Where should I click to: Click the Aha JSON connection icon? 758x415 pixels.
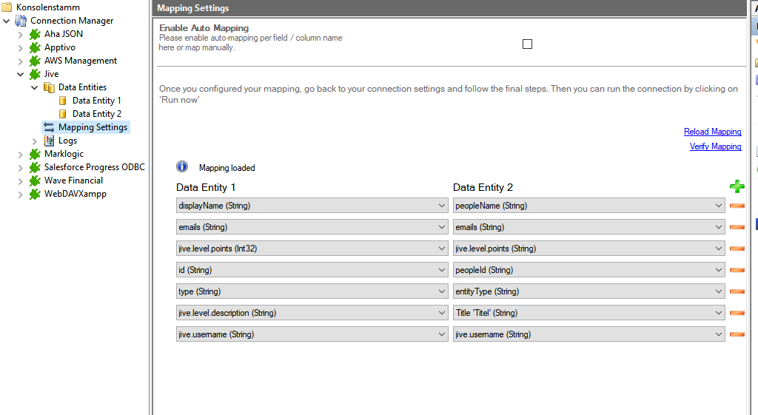pos(35,34)
